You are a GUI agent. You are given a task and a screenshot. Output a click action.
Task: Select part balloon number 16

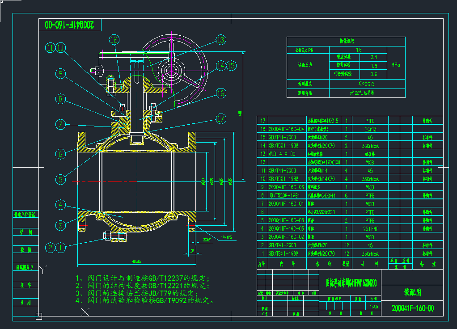(220, 93)
